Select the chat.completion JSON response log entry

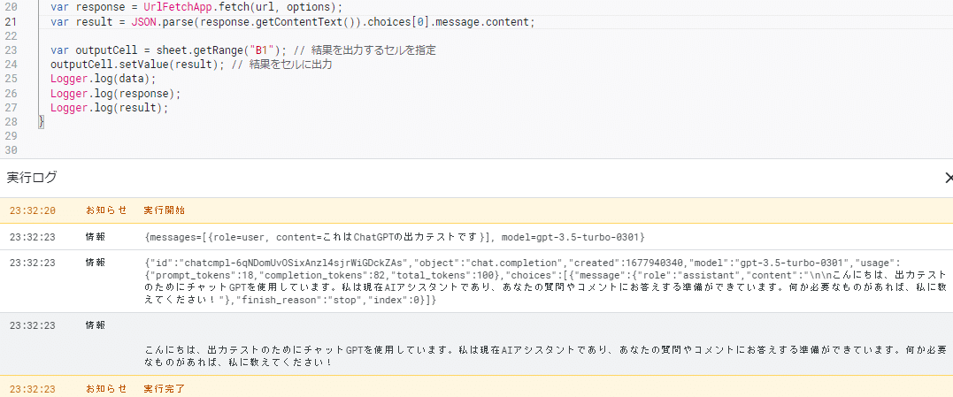(476, 281)
